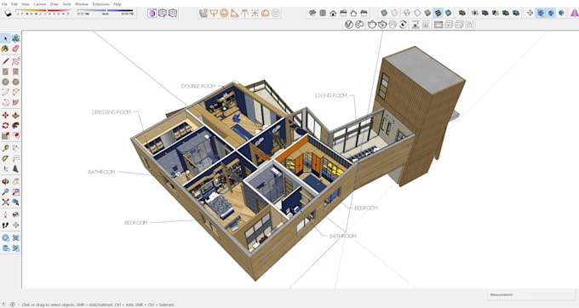Choose the Push/Pull tool
This screenshot has height=308, width=579.
15,116
